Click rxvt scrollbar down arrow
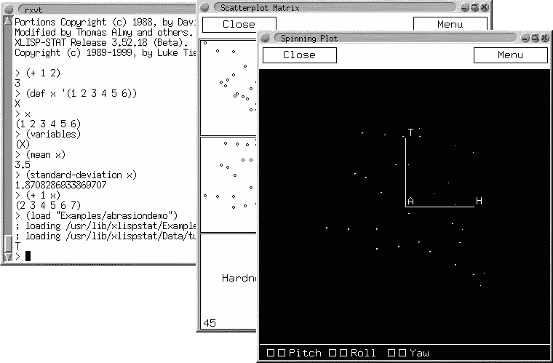The image size is (553, 363). click(x=8, y=257)
